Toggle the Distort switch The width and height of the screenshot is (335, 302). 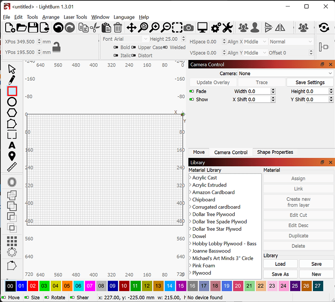pos(133,55)
